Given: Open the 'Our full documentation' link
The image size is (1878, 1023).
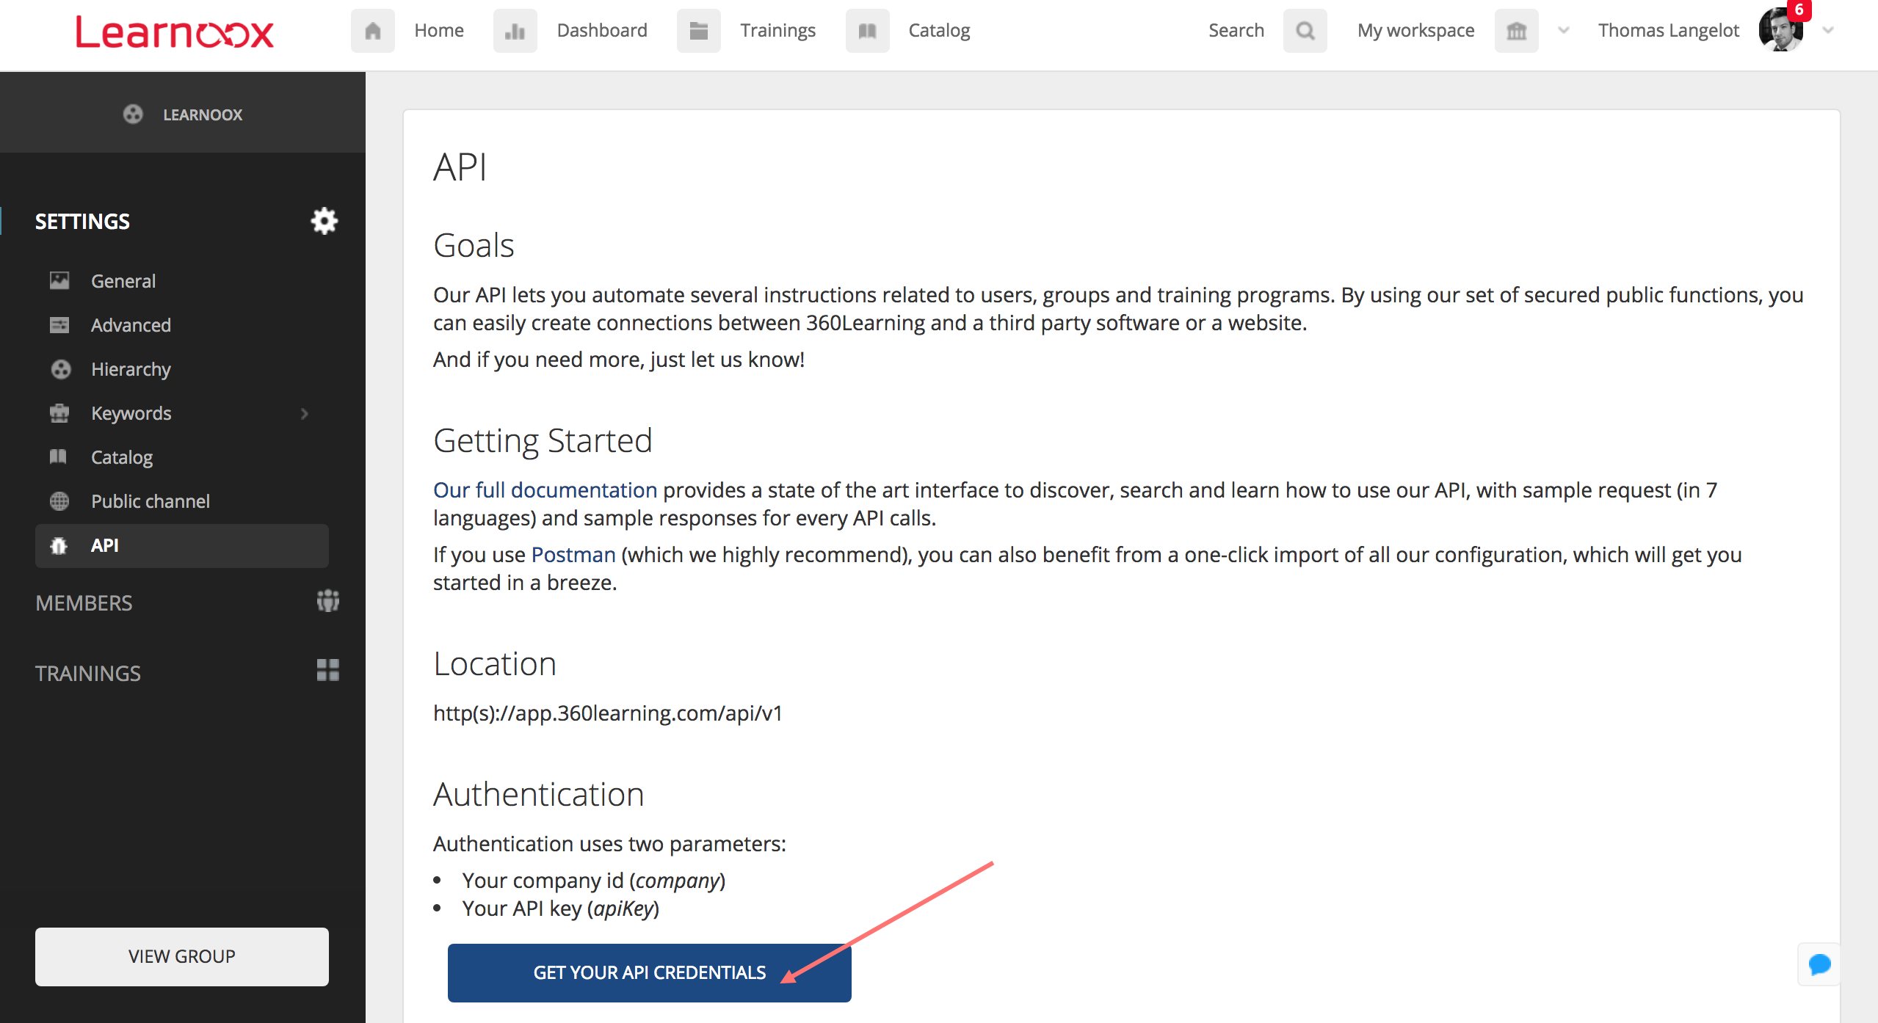Looking at the screenshot, I should pos(545,489).
